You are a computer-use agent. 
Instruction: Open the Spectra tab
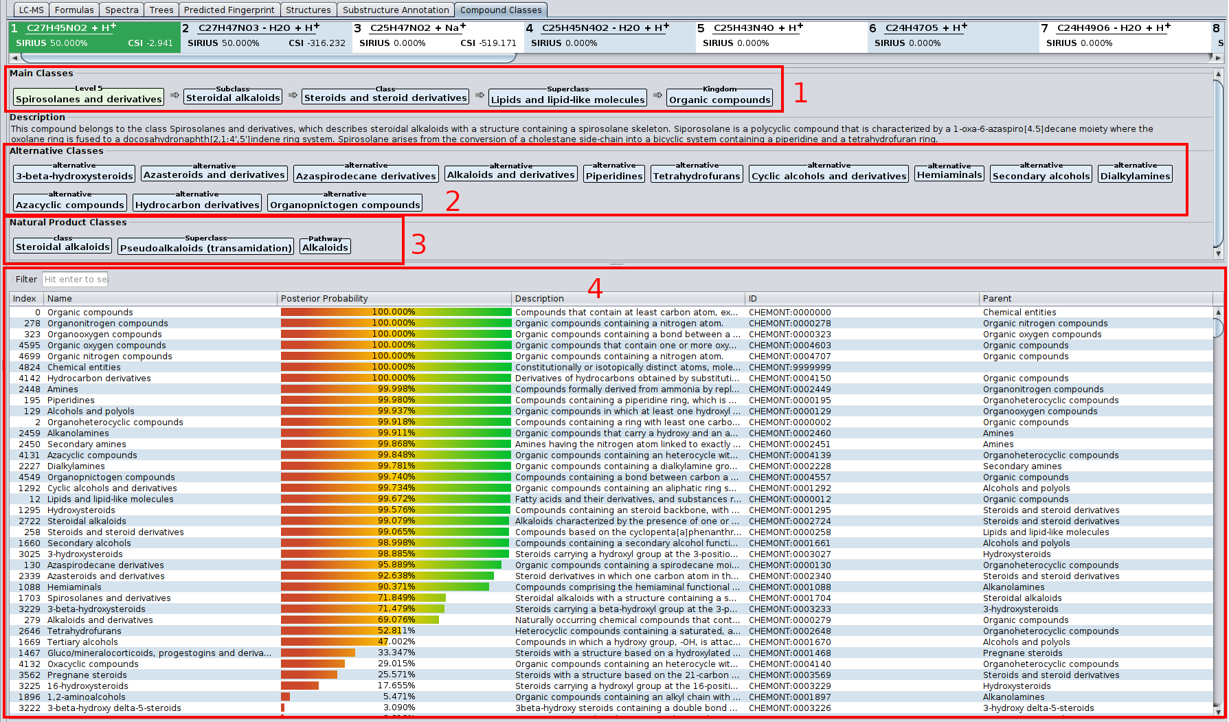click(122, 10)
